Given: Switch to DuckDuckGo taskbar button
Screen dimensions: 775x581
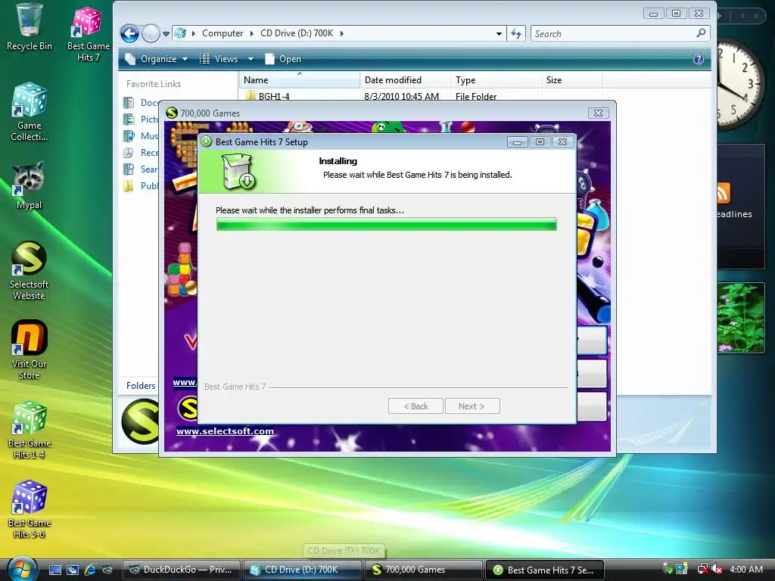Looking at the screenshot, I should [181, 570].
